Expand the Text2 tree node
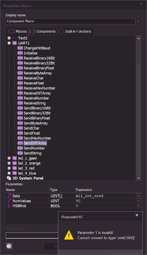 [9, 38]
